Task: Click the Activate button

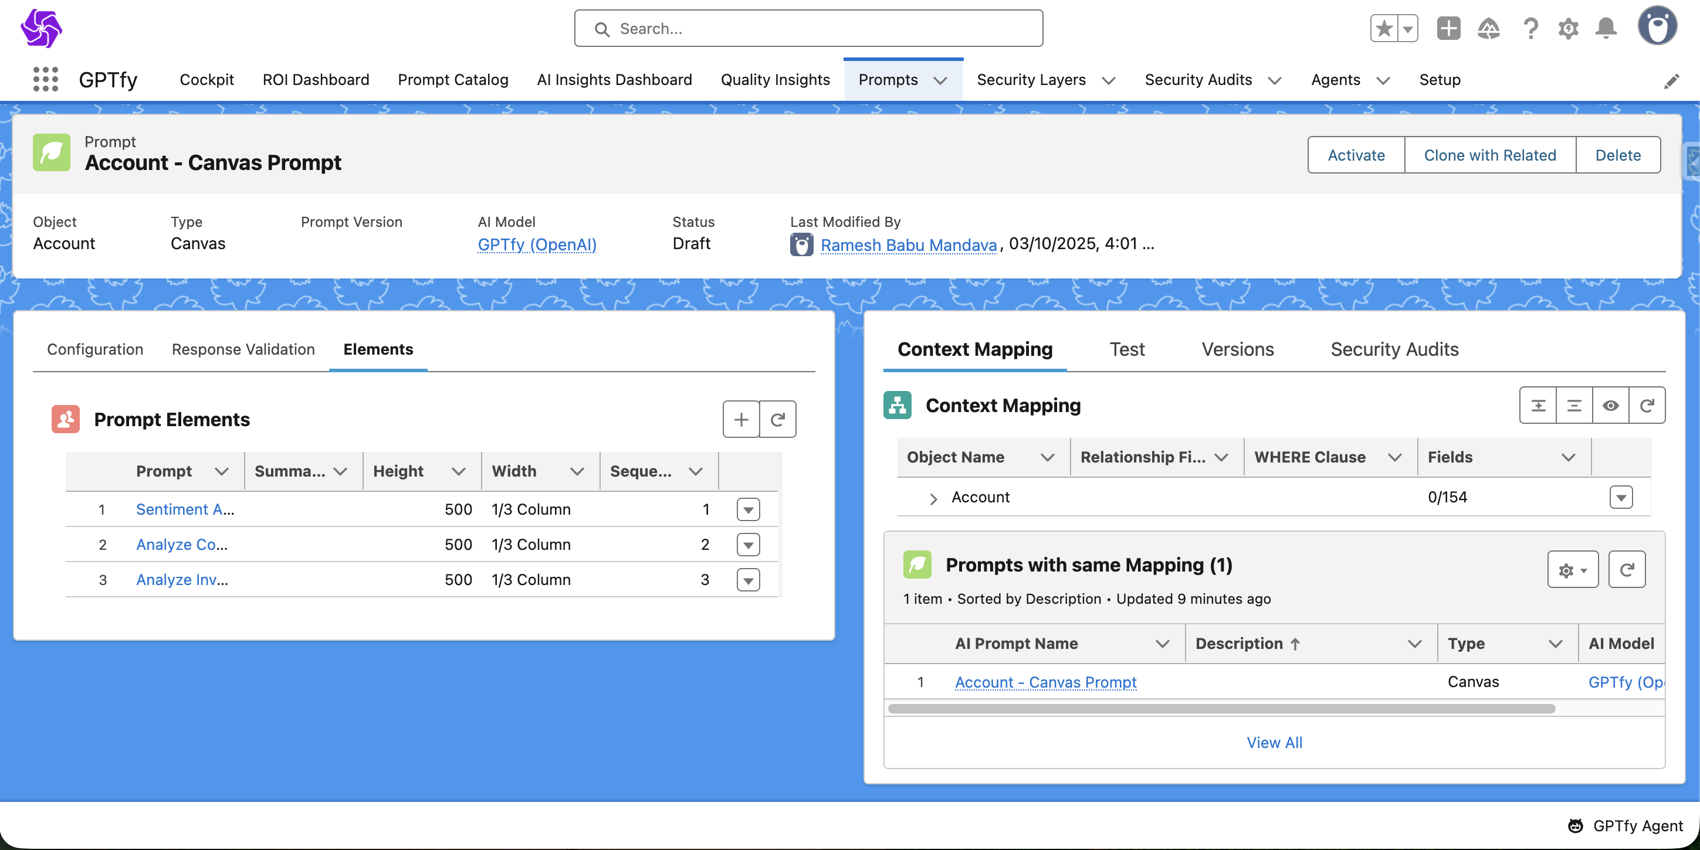Action: [1356, 155]
